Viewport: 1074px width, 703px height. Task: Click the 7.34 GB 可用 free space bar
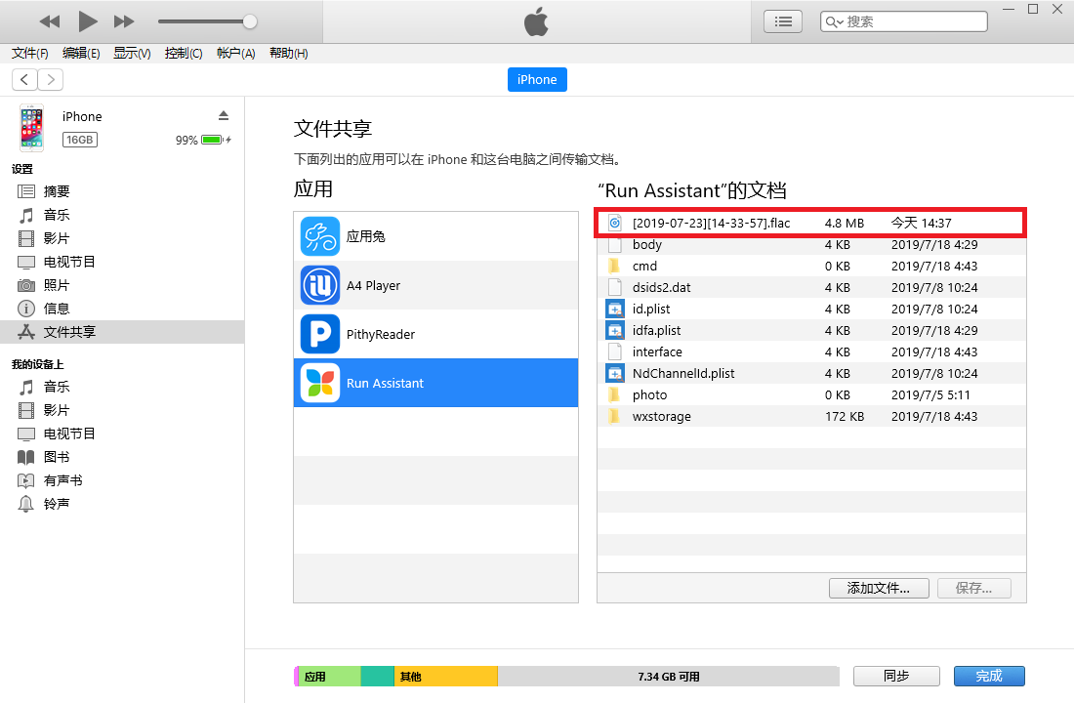pyautogui.click(x=669, y=677)
